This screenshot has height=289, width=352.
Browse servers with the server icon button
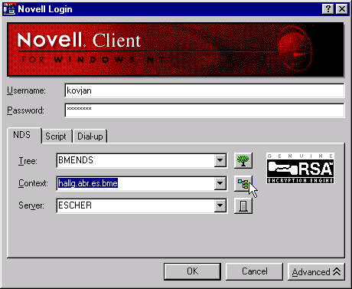[x=243, y=205]
